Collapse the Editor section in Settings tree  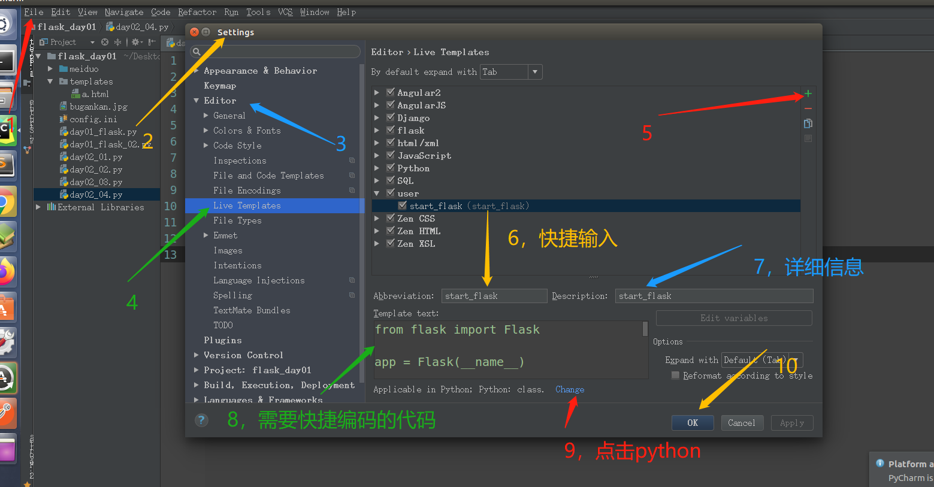197,101
